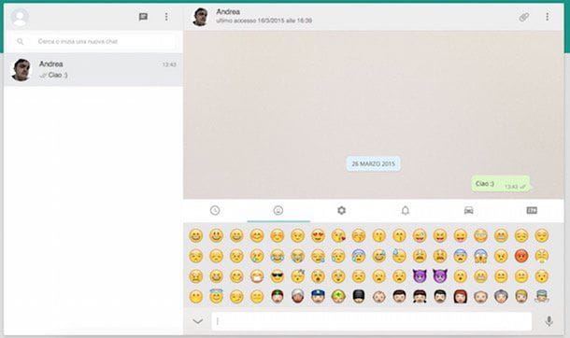The image size is (570, 338).
Task: Switch to the flower-shaped nature emoji tab
Action: (341, 210)
